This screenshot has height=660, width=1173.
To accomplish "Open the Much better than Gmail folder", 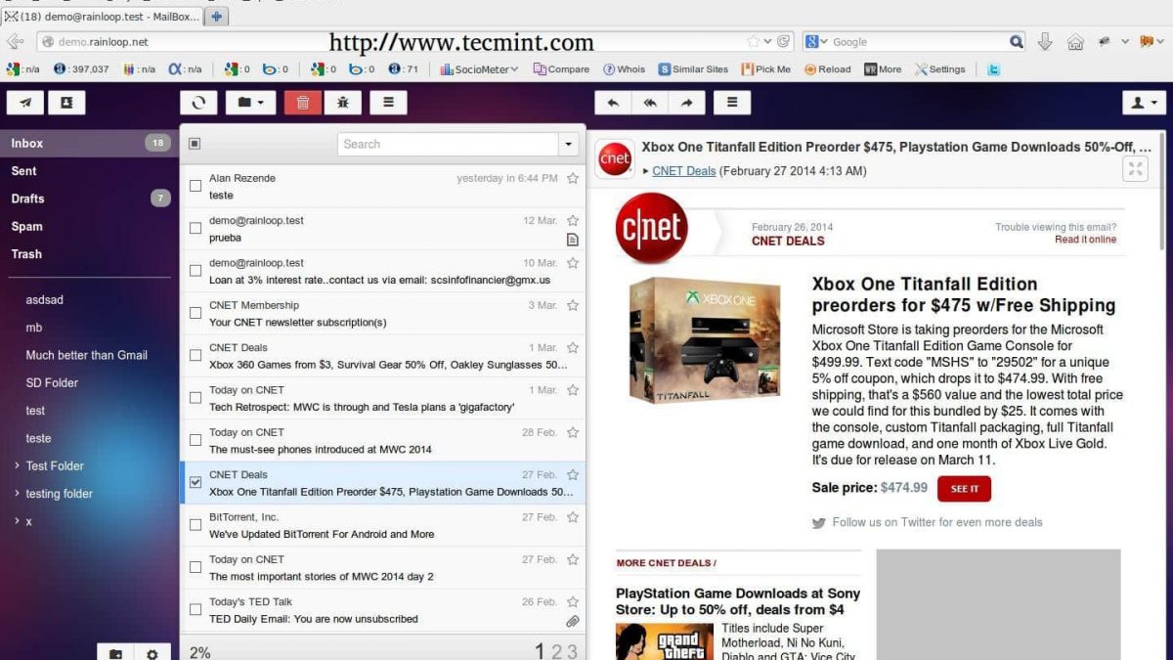I will click(x=87, y=355).
